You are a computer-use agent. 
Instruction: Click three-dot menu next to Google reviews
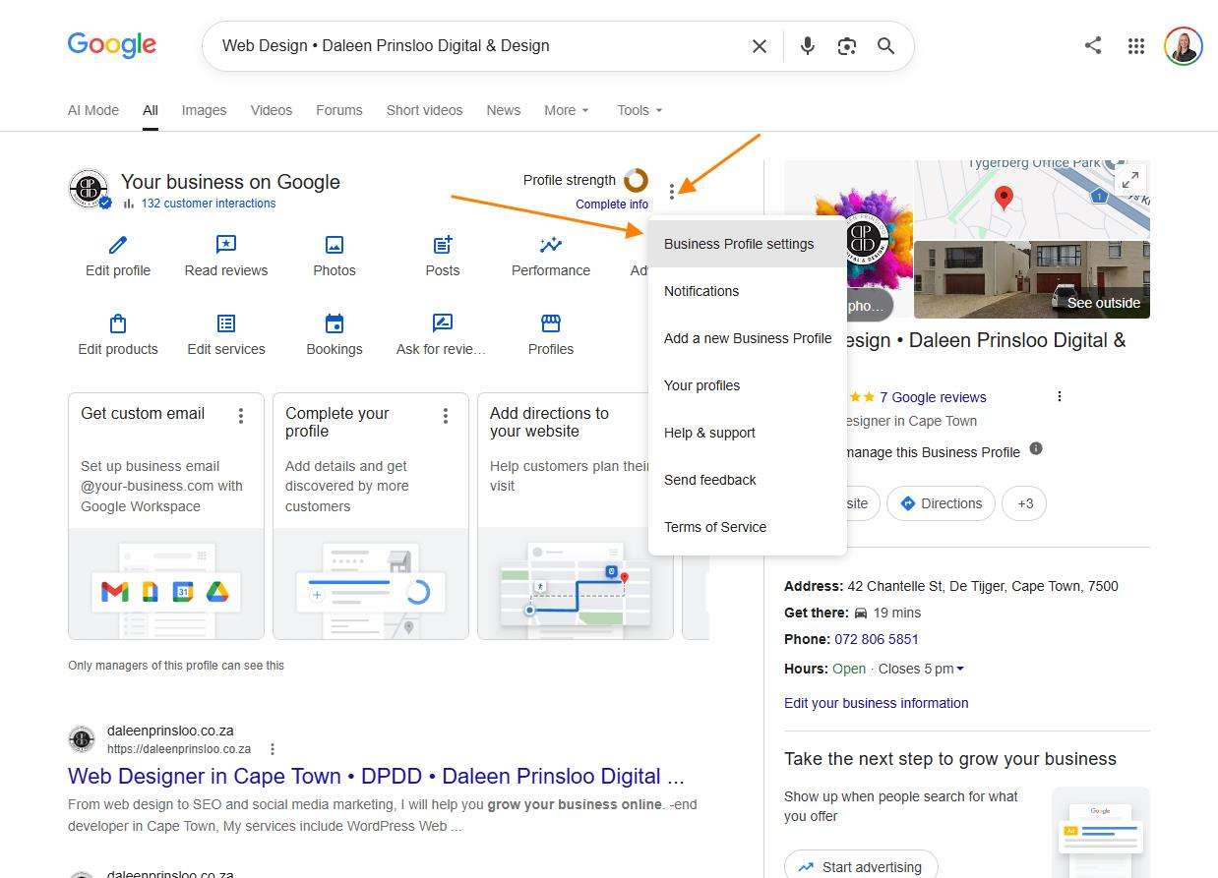coord(1060,396)
